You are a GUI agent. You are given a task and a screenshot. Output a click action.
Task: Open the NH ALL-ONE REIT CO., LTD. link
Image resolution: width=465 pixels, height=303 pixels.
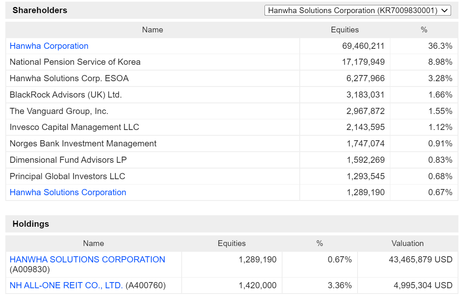point(66,285)
